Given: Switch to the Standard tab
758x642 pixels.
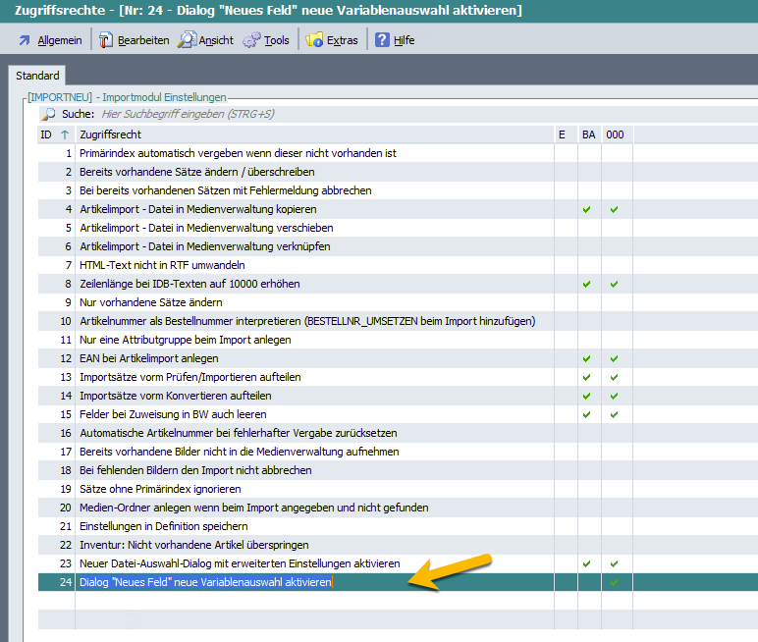Looking at the screenshot, I should click(37, 76).
